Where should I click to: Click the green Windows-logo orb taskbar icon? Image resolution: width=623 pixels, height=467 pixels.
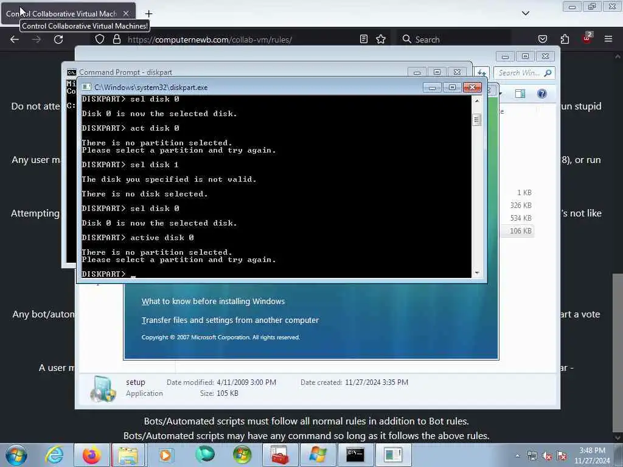click(242, 455)
